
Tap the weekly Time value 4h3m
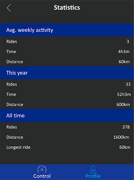coord(124,52)
